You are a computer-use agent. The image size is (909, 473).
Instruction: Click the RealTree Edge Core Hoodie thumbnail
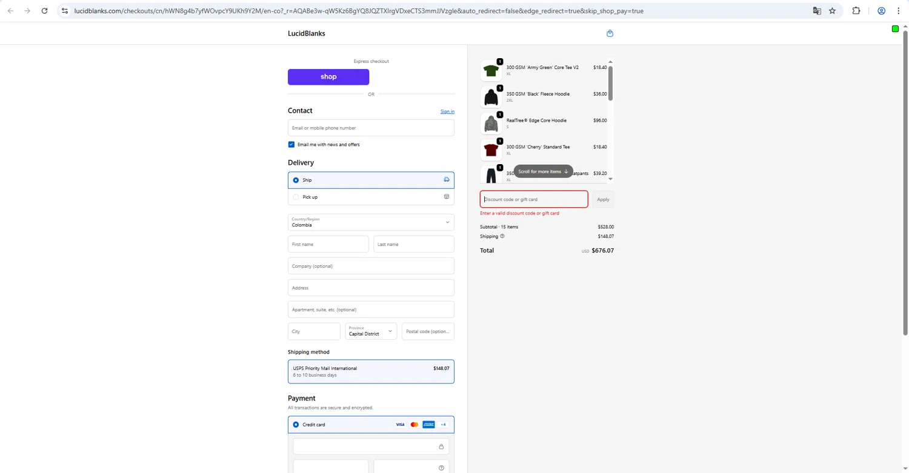pyautogui.click(x=491, y=124)
